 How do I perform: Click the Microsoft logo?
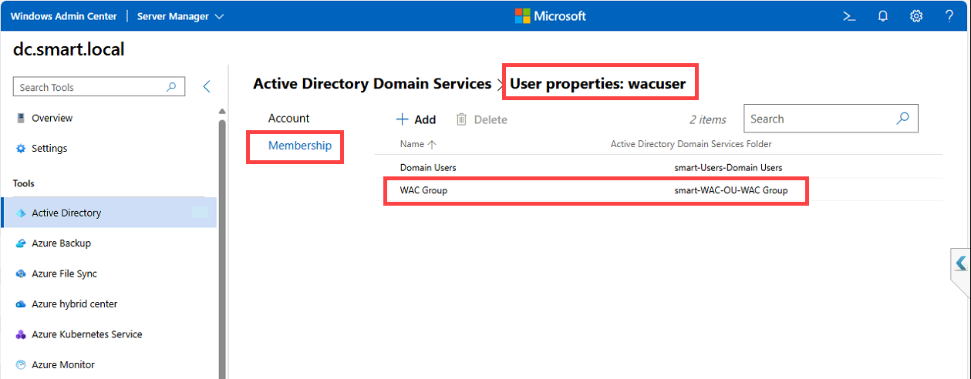550,16
